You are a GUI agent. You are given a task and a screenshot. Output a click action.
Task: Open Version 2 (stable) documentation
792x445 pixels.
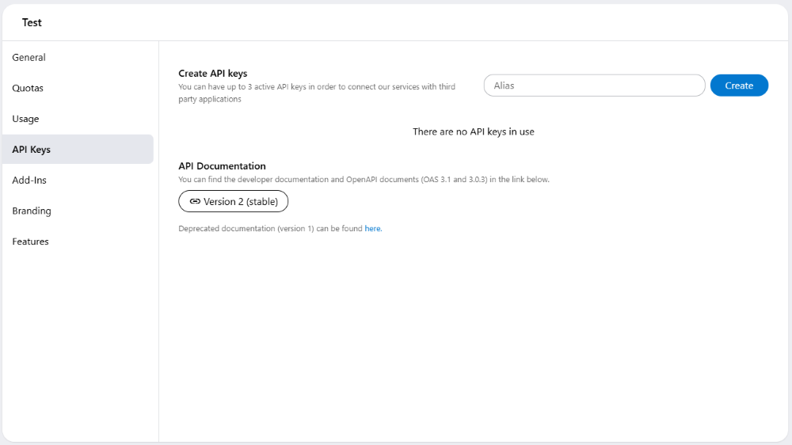234,201
